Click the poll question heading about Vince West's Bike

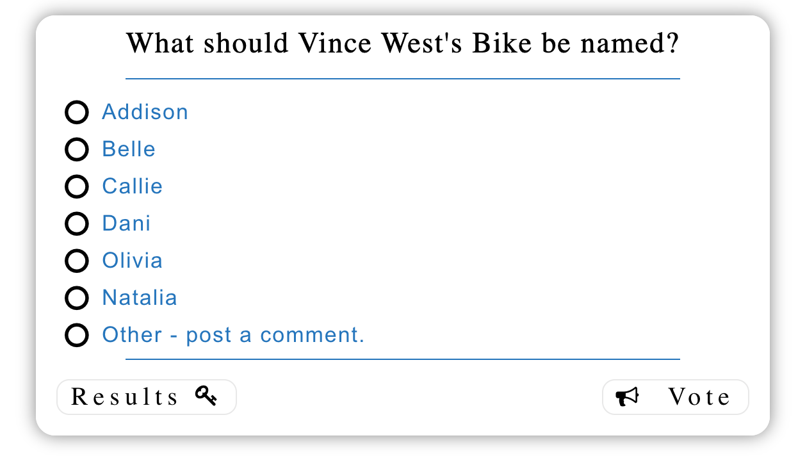click(402, 44)
